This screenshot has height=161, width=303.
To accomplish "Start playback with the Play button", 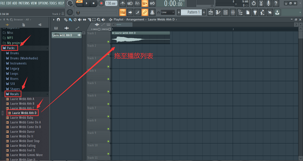I will [x=87, y=3].
